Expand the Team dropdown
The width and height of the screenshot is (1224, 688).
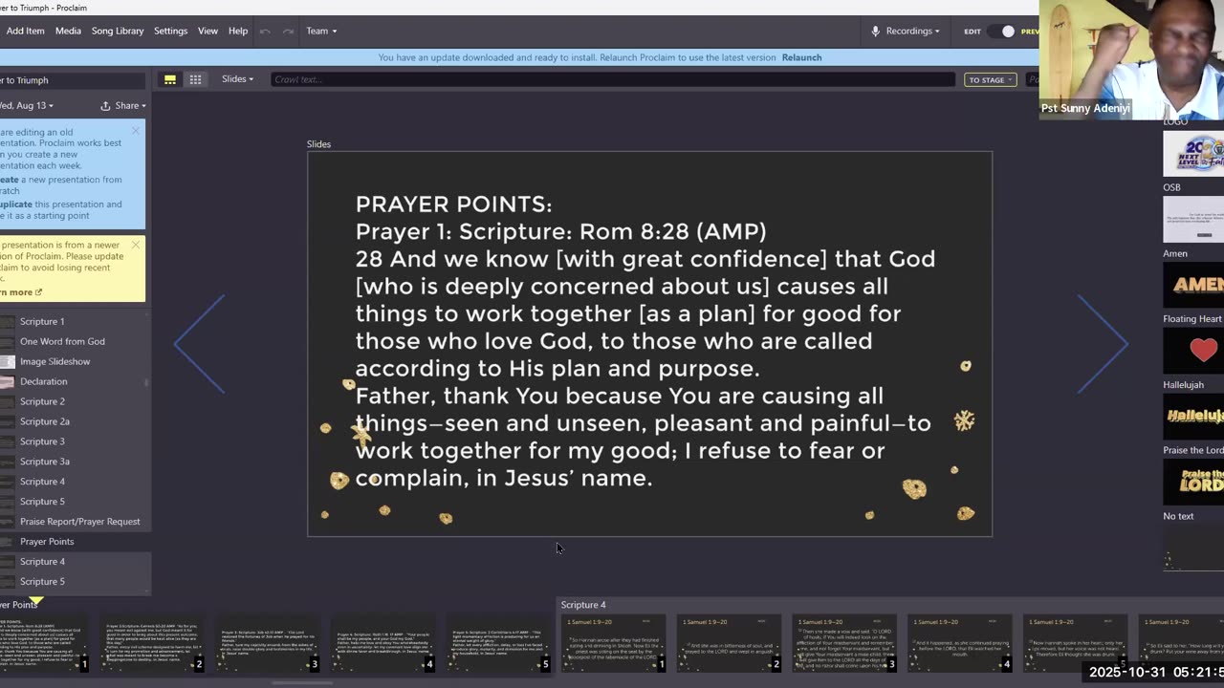pos(321,31)
